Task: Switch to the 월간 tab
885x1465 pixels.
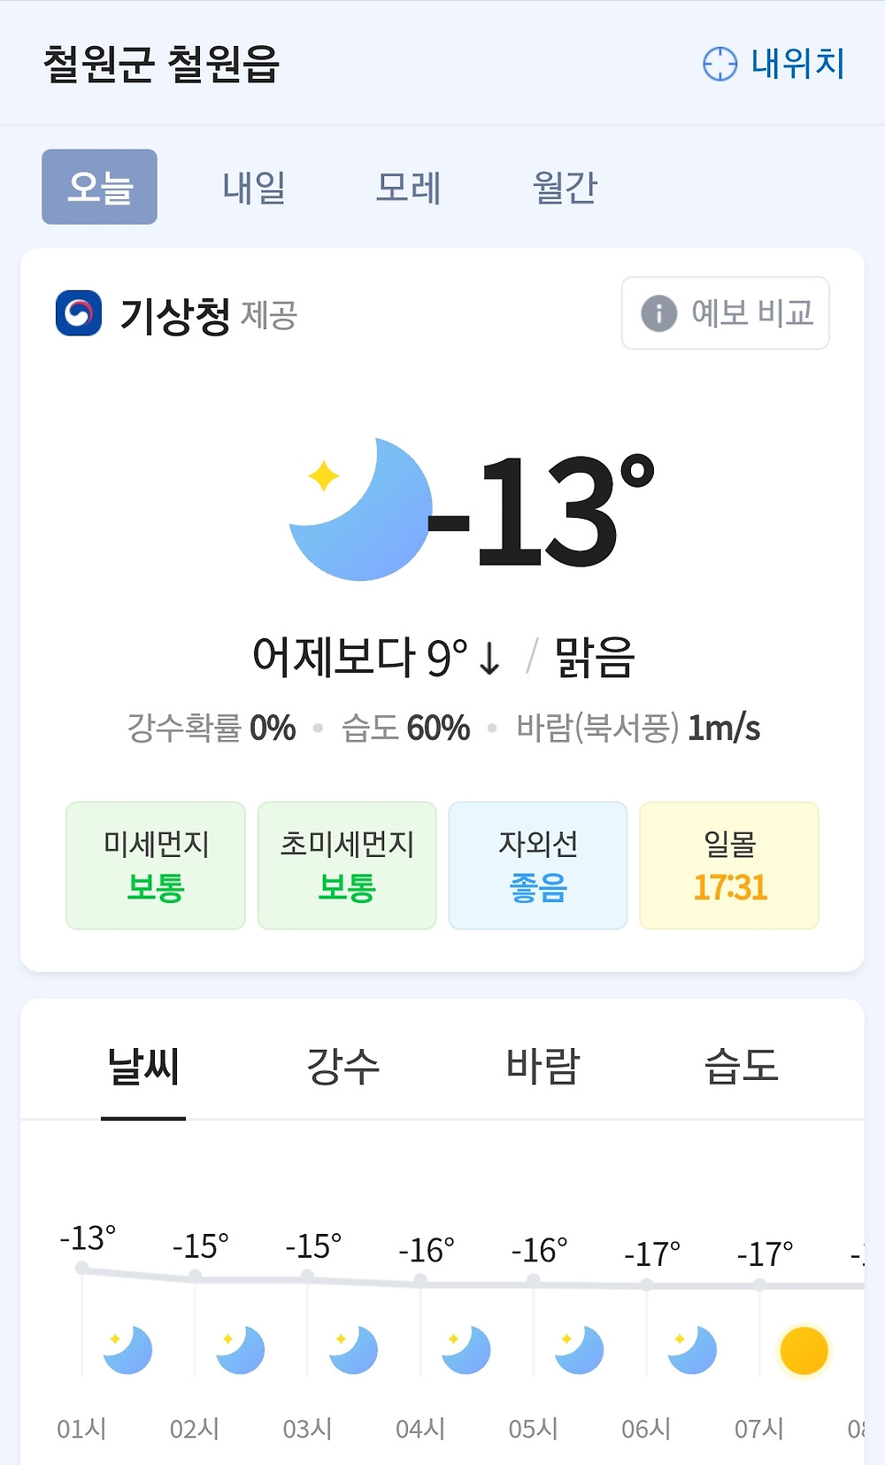Action: [x=565, y=188]
